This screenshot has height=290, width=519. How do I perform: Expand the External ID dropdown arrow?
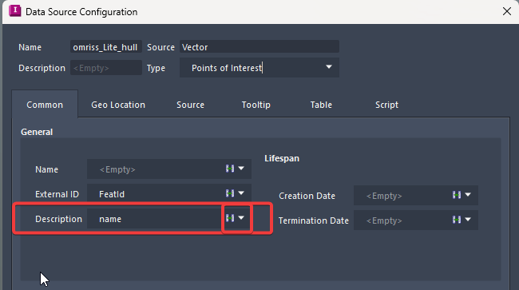pyautogui.click(x=241, y=193)
